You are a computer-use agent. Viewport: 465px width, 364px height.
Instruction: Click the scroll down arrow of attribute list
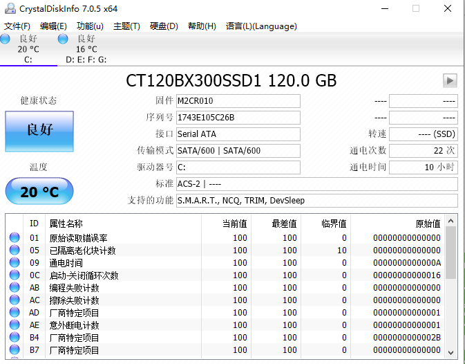click(x=450, y=353)
